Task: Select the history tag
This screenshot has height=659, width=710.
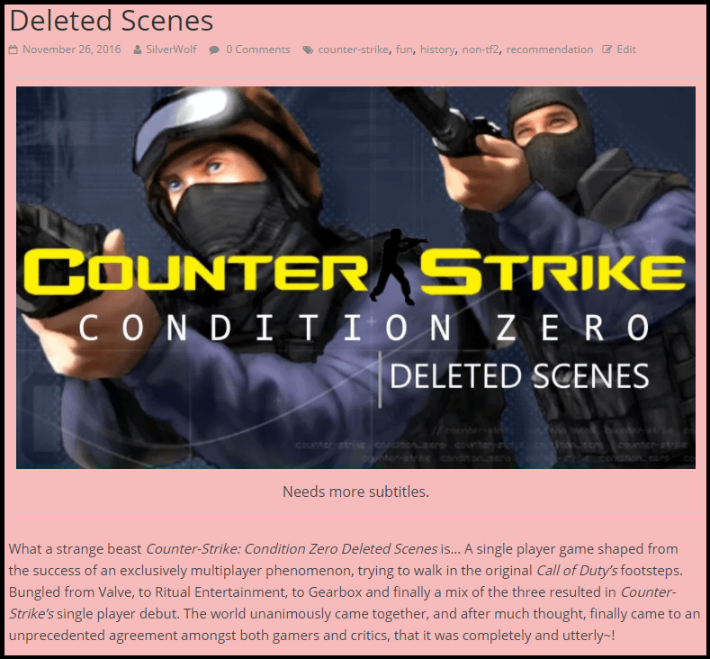Action: (x=437, y=50)
